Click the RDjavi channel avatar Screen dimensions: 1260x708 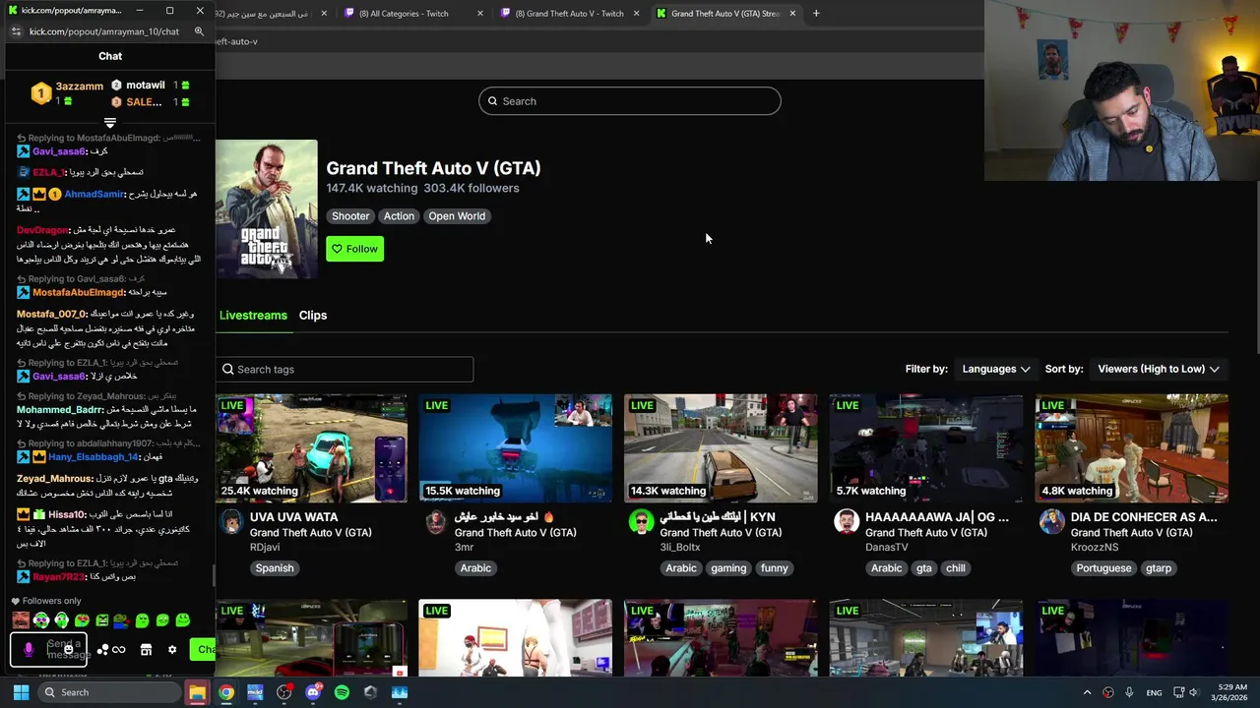231,521
